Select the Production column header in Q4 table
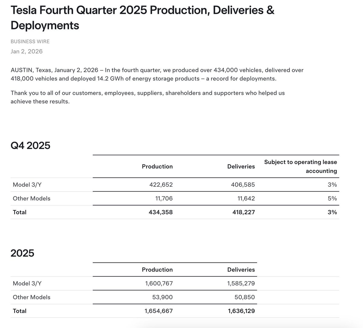 (157, 166)
